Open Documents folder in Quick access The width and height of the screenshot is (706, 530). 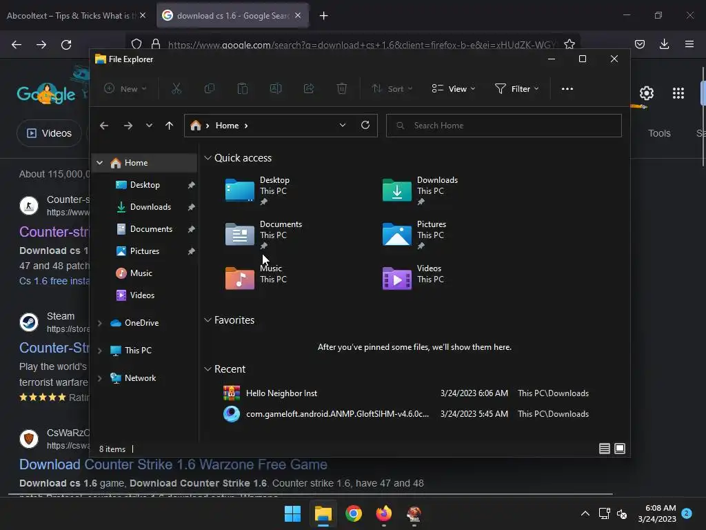click(263, 235)
